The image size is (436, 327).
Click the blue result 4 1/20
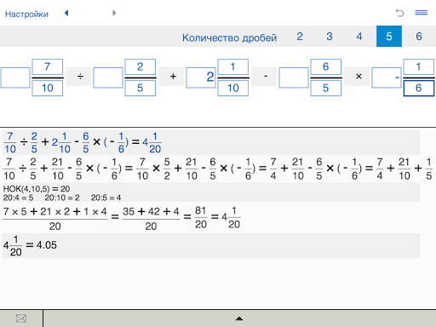[152, 142]
